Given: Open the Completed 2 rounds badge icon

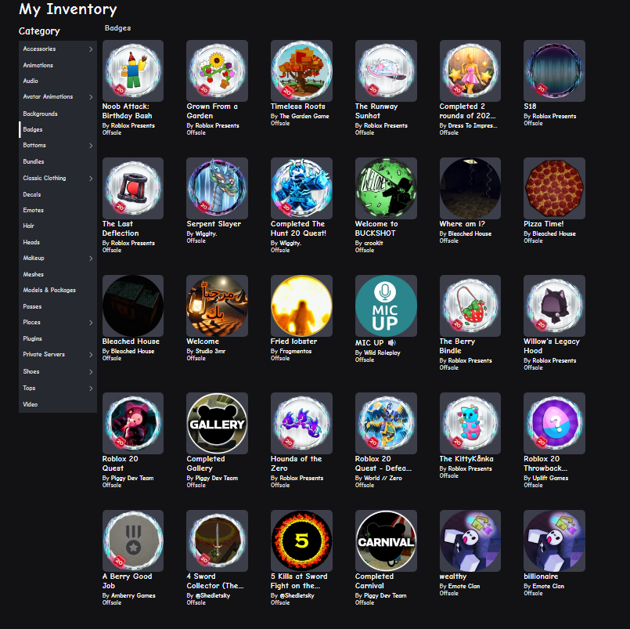Looking at the screenshot, I should tap(470, 70).
